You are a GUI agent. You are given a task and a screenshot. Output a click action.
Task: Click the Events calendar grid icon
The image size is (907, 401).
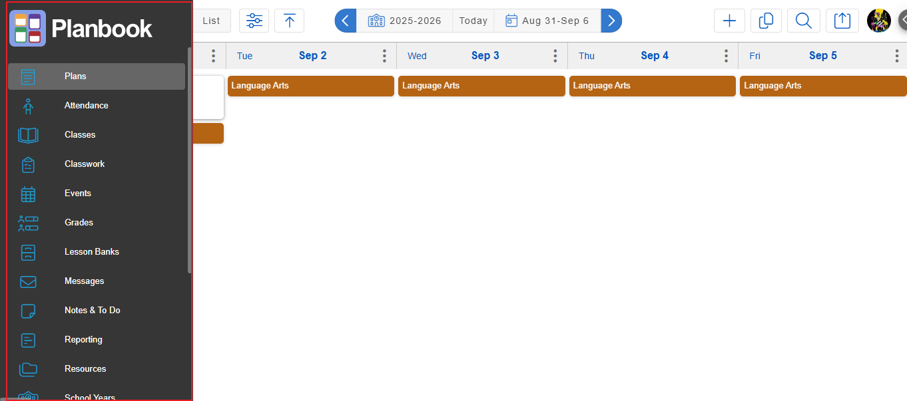(x=28, y=194)
